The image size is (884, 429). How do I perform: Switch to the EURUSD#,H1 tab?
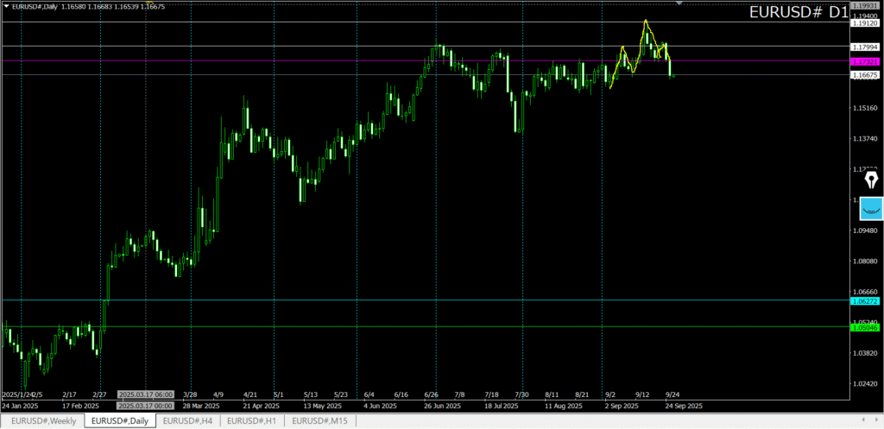[254, 420]
